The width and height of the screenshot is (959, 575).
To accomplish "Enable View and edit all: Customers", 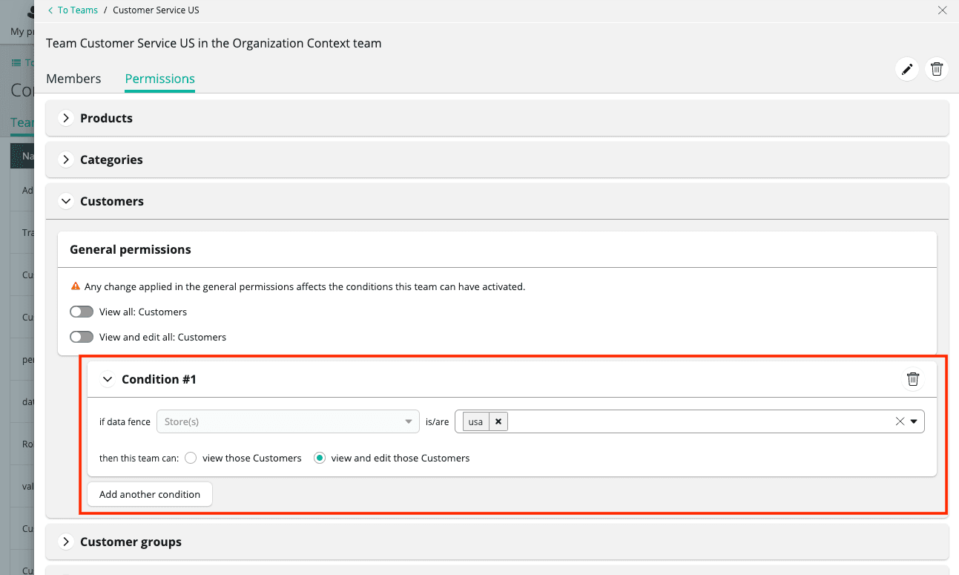I will click(82, 336).
